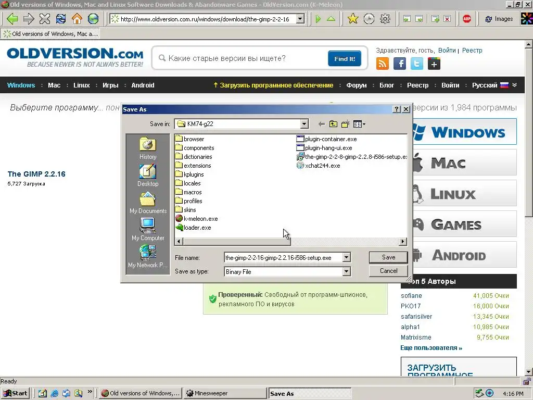Image resolution: width=533 pixels, height=400 pixels.
Task: Expand the File name dropdown arrow
Action: (346, 257)
